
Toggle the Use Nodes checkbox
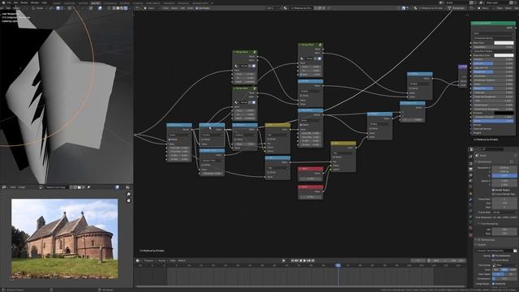(197, 8)
